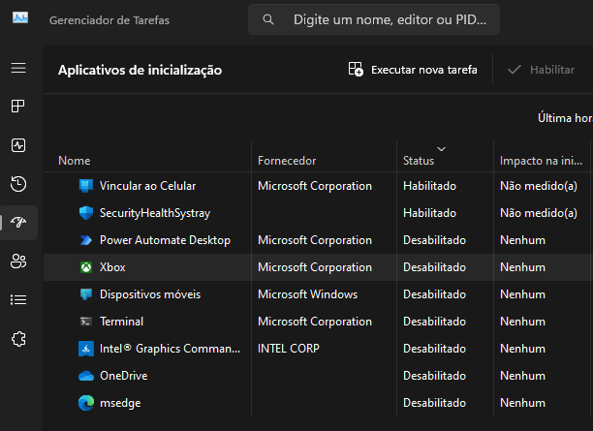593x431 pixels.
Task: Select the OneDrive startup entry
Action: (x=318, y=376)
